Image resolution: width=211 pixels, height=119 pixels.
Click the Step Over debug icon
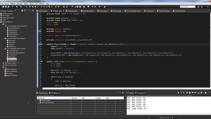[x=44, y=7]
